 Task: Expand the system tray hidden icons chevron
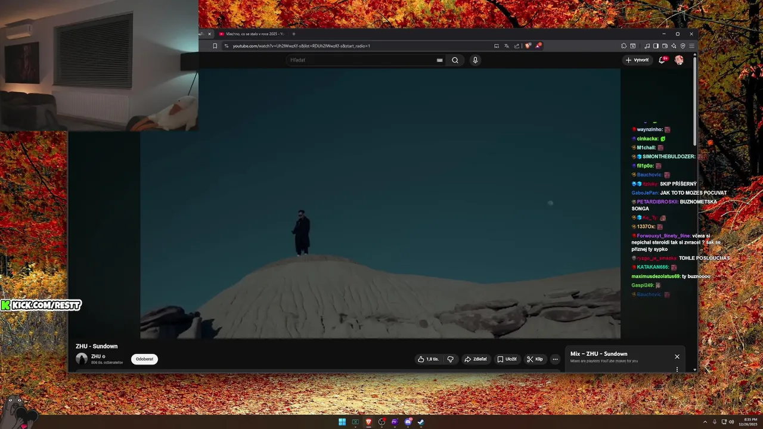[x=705, y=422]
